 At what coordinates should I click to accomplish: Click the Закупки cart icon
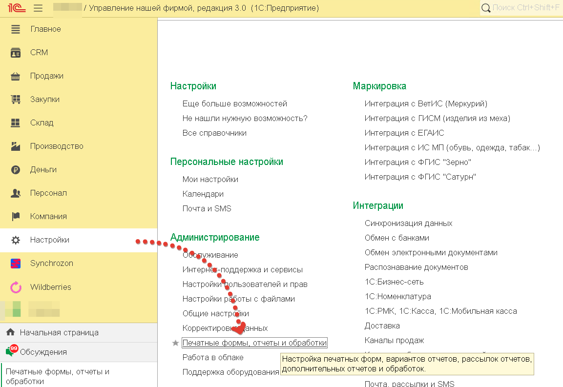16,100
